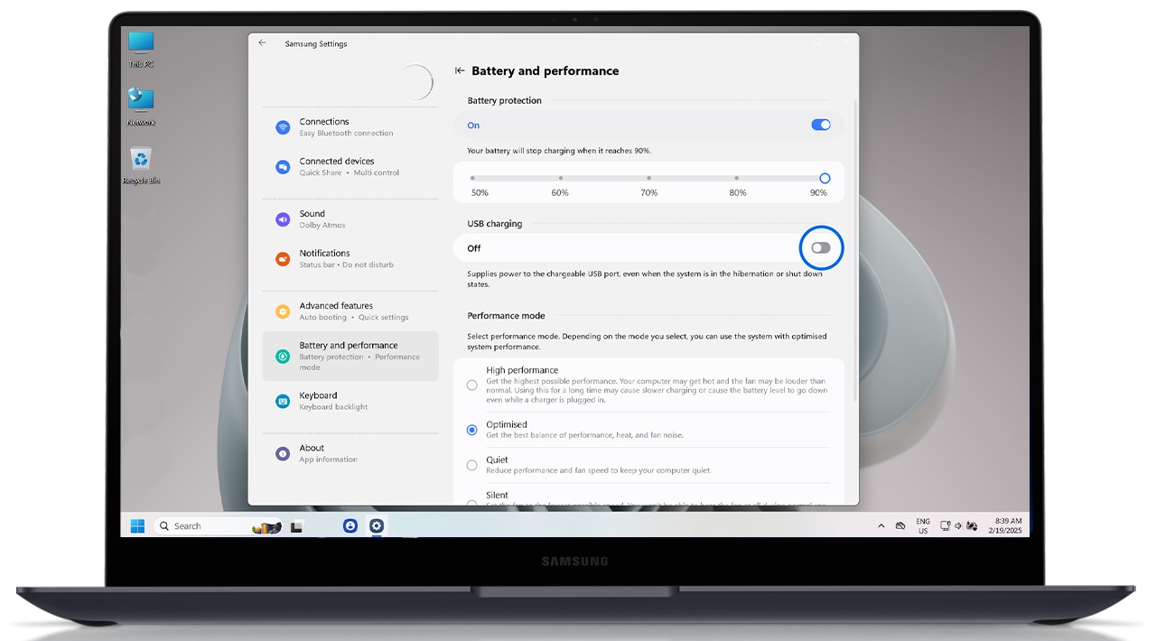Set battery limit to 80% stop
1156x641 pixels.
[736, 178]
